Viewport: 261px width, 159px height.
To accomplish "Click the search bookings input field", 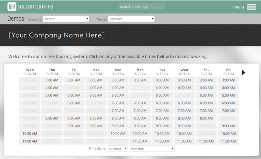I will click(141, 7).
